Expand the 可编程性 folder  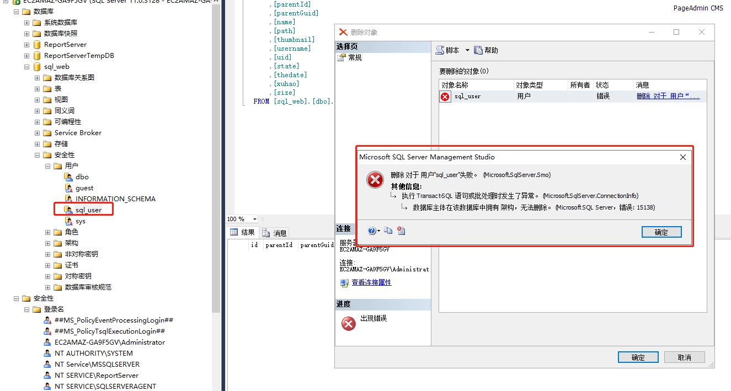[37, 122]
